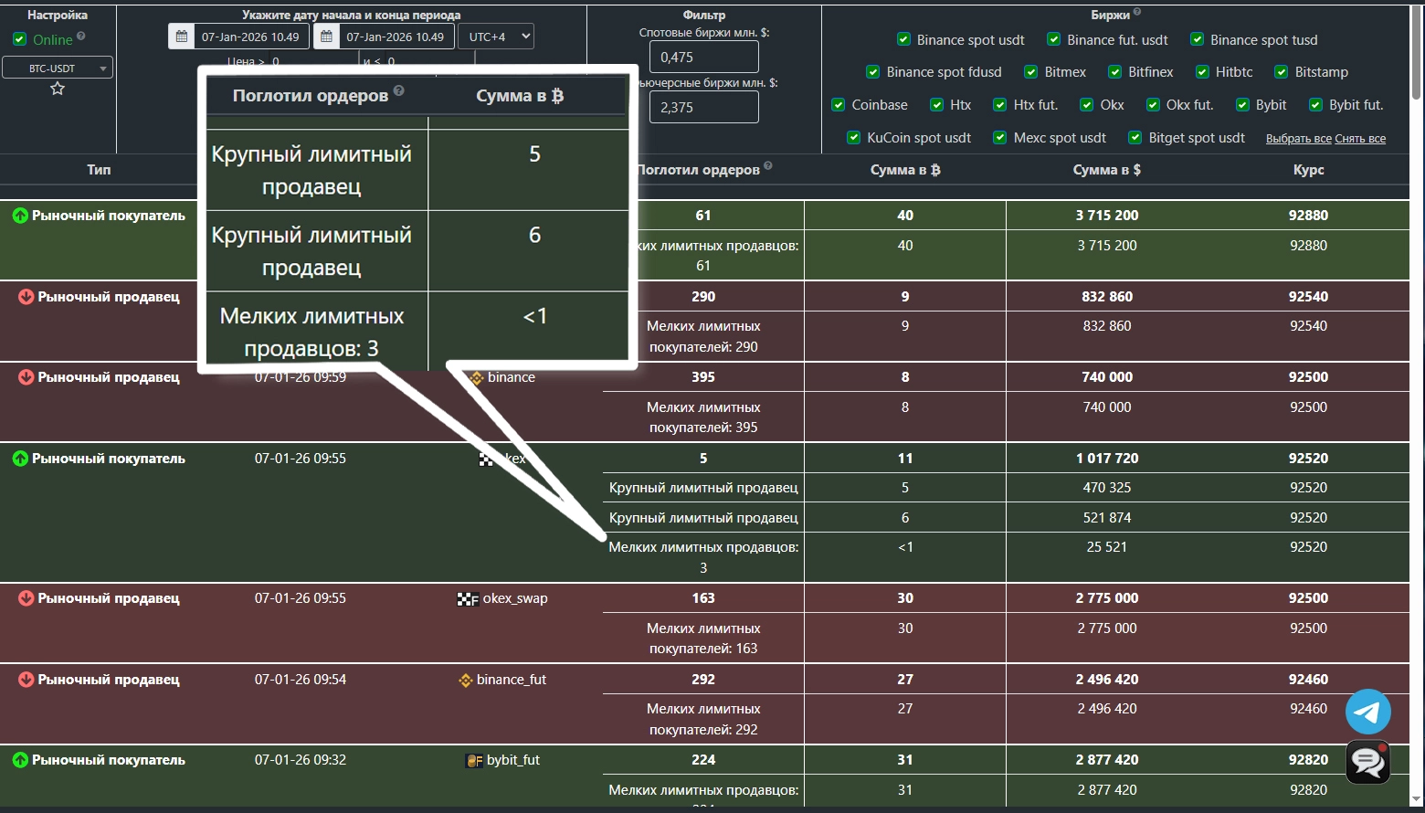Click the Выбрать все link
Viewport: 1425px width, 813px height.
1298,139
